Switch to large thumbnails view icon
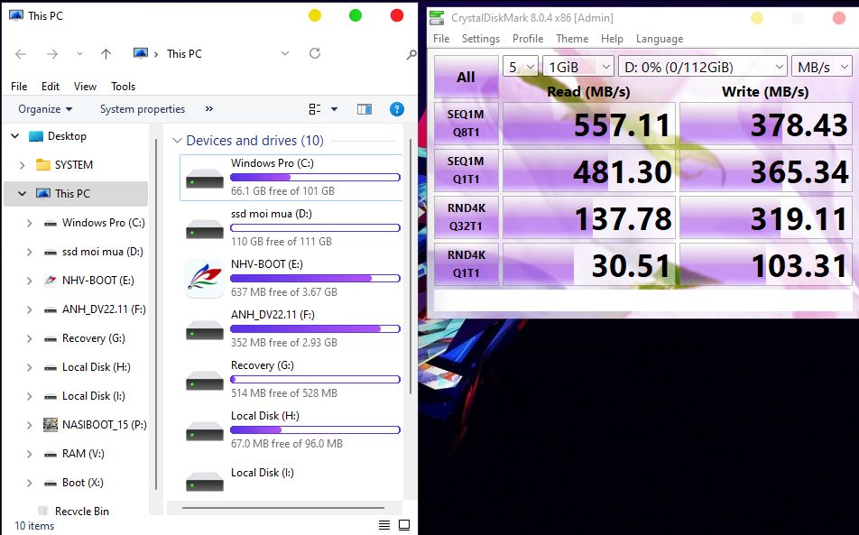 coord(404,525)
